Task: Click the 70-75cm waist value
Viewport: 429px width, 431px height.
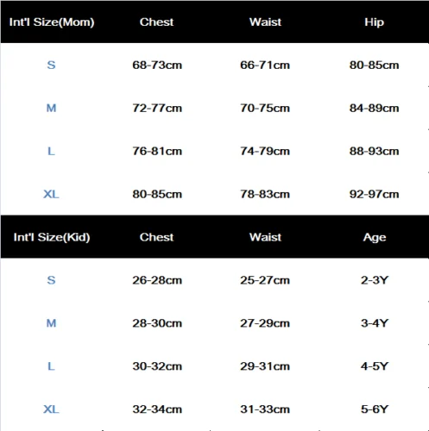Action: (265, 108)
